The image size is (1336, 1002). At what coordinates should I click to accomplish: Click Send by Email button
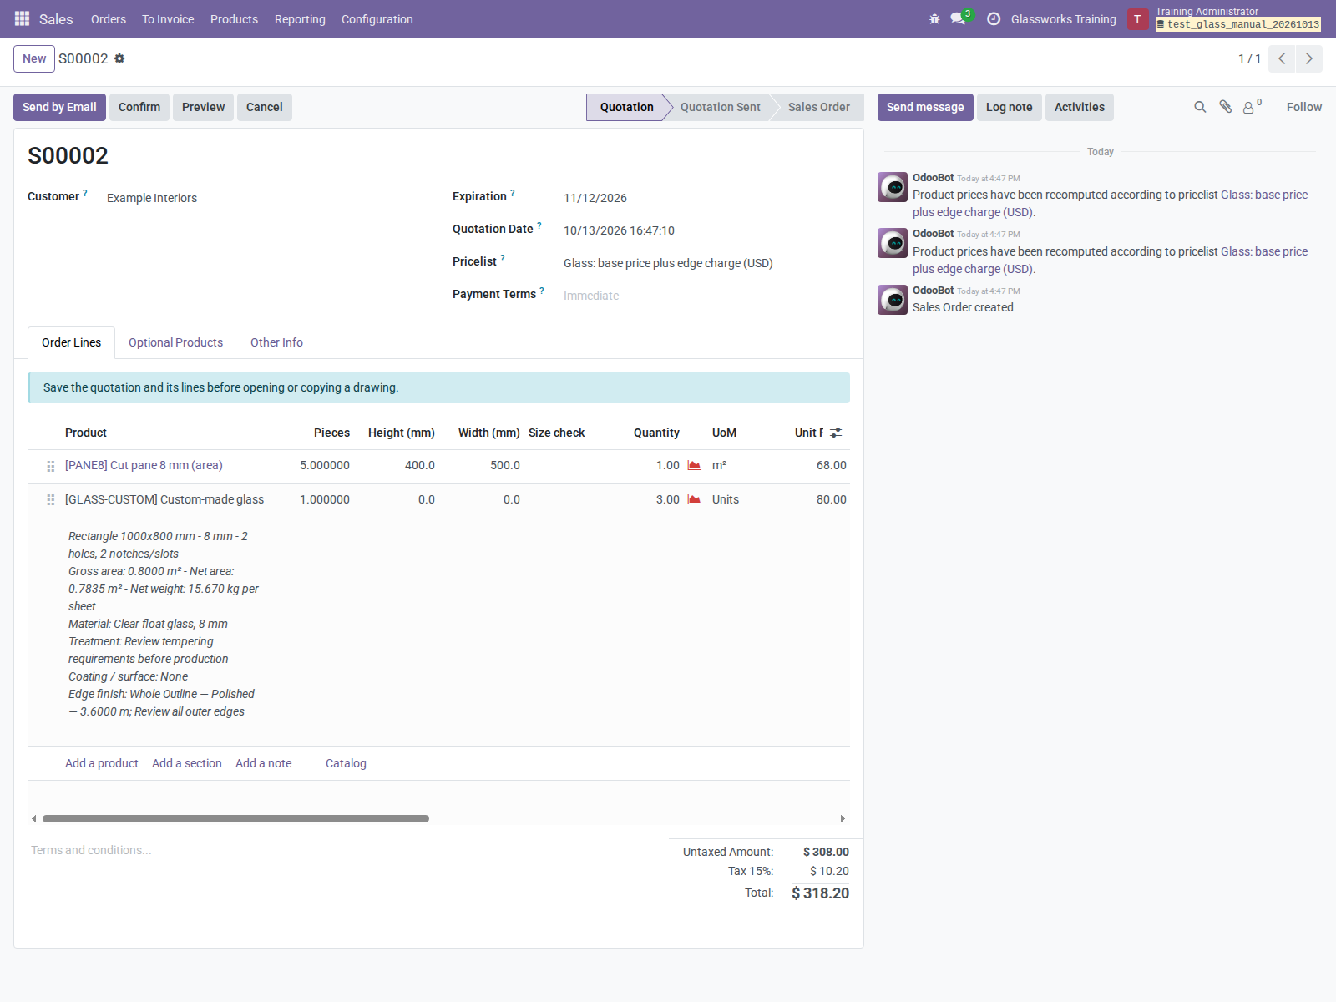tap(59, 107)
